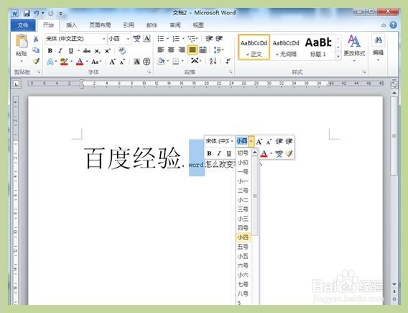This screenshot has height=313, width=408.
Task: Toggle Bold in the ribbon font group
Action: (x=50, y=50)
